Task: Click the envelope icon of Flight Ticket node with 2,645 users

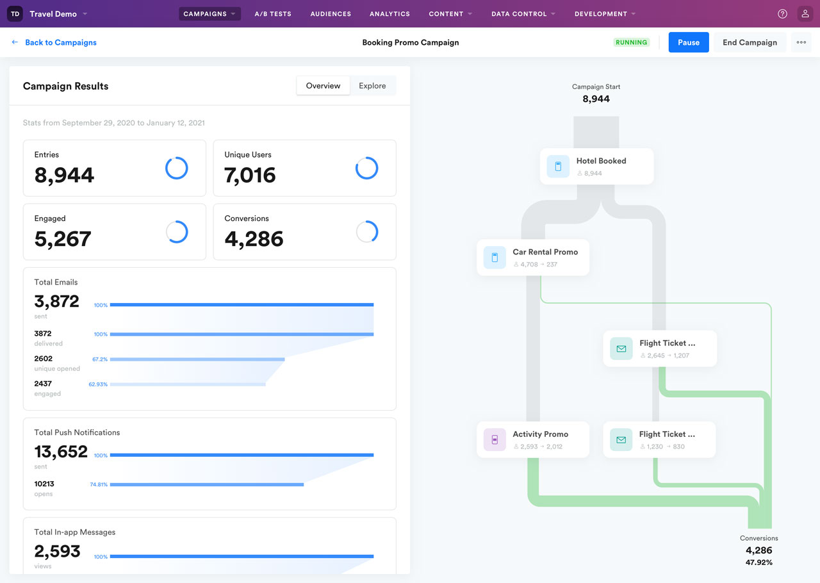Action: tap(621, 349)
